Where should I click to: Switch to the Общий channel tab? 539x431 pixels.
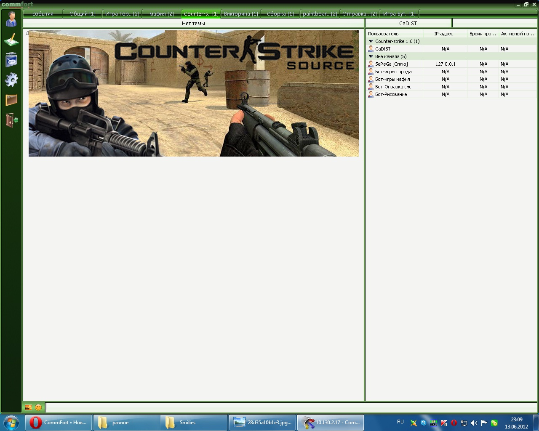(x=82, y=14)
